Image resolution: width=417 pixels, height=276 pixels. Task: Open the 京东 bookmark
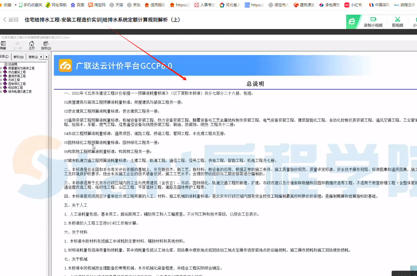134,5
